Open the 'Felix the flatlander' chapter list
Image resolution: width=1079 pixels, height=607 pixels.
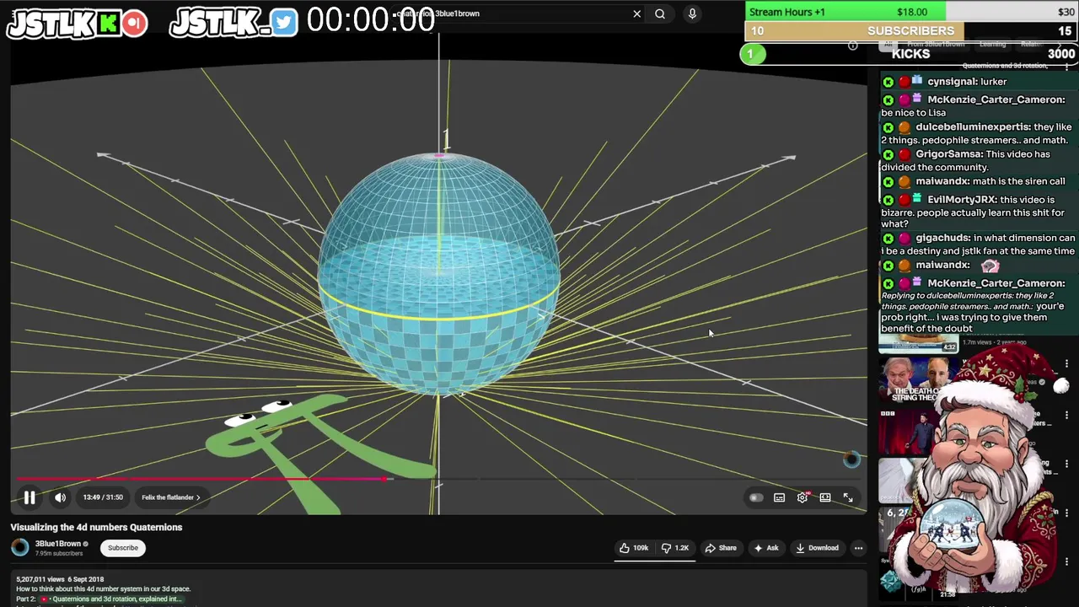pyautogui.click(x=170, y=497)
